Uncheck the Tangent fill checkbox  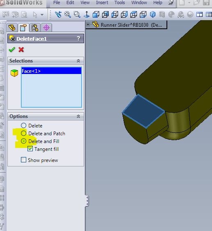pyautogui.click(x=30, y=149)
